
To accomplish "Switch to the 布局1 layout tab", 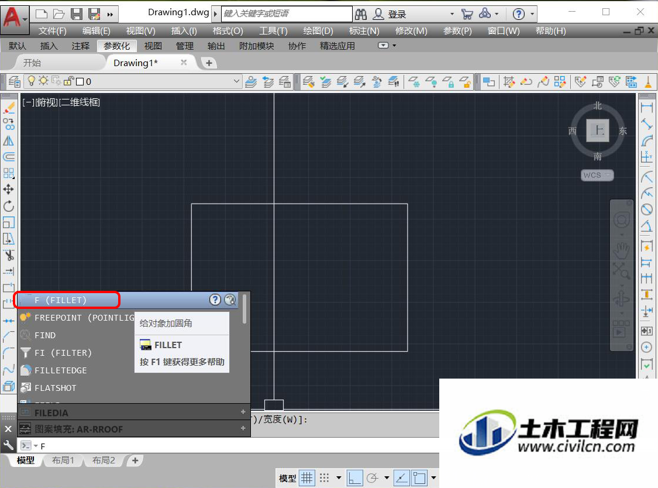I will pos(63,460).
